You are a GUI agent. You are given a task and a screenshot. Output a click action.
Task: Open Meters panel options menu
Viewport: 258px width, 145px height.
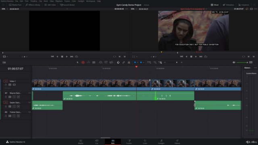255,68
